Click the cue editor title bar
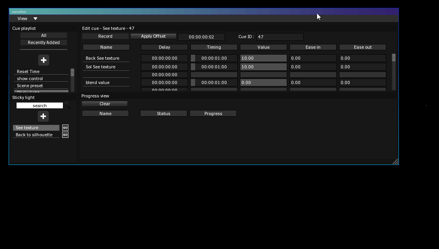Viewport: 439px width, 249px height. pyautogui.click(x=204, y=11)
